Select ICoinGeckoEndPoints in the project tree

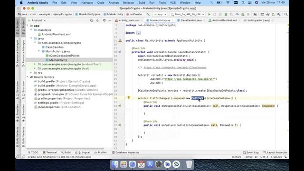click(64, 56)
